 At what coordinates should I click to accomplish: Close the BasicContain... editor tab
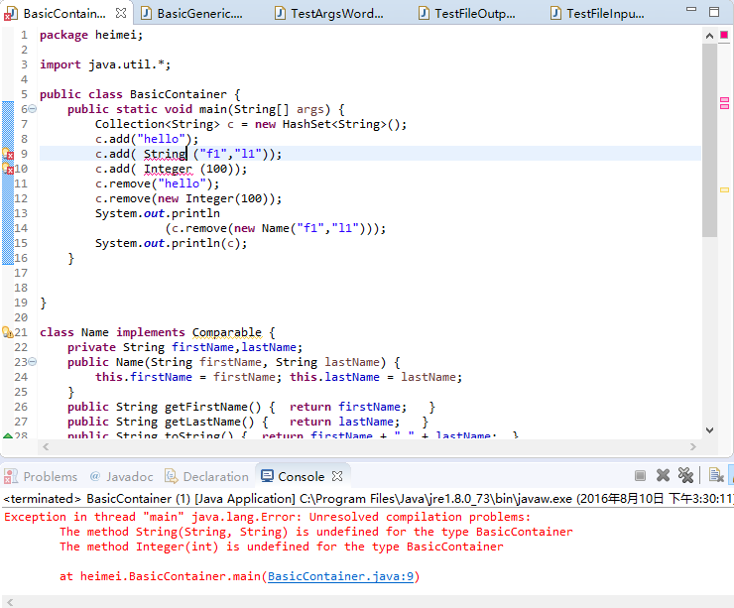coord(121,13)
